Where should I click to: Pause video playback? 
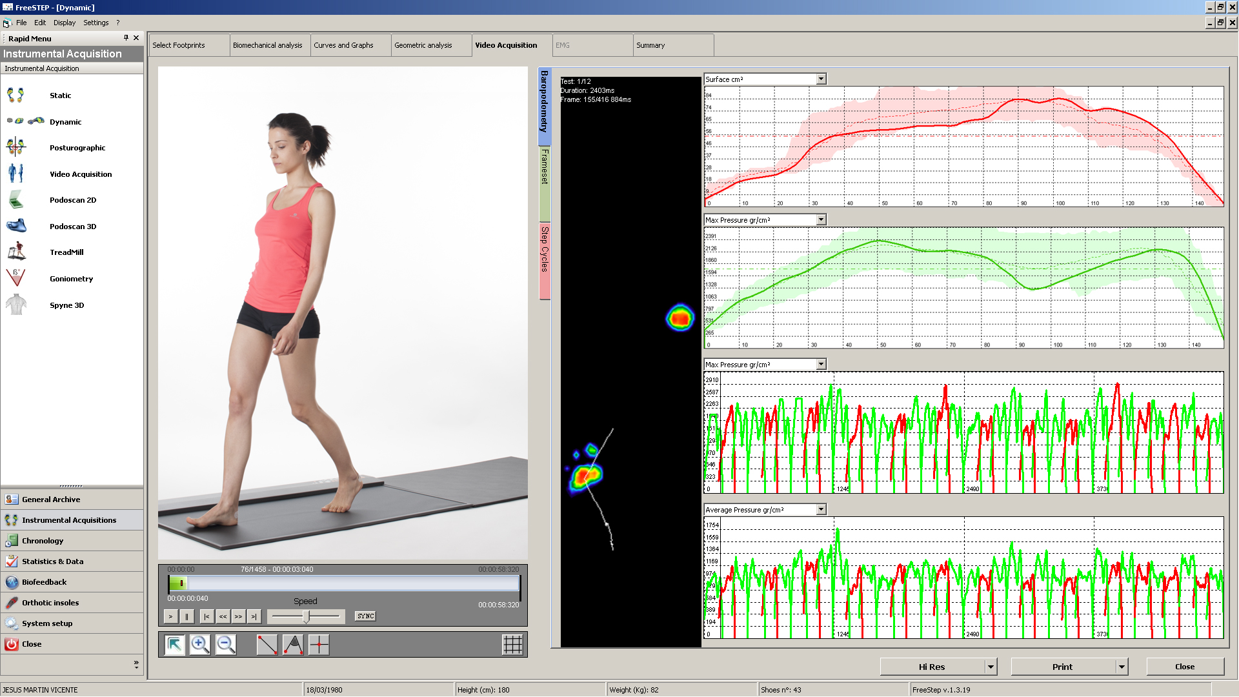pos(186,616)
